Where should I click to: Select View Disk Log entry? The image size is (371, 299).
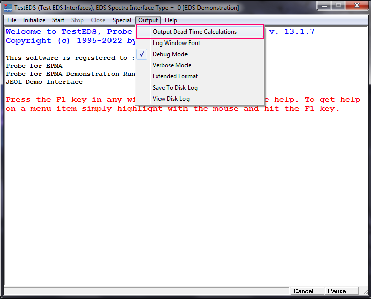pyautogui.click(x=171, y=99)
